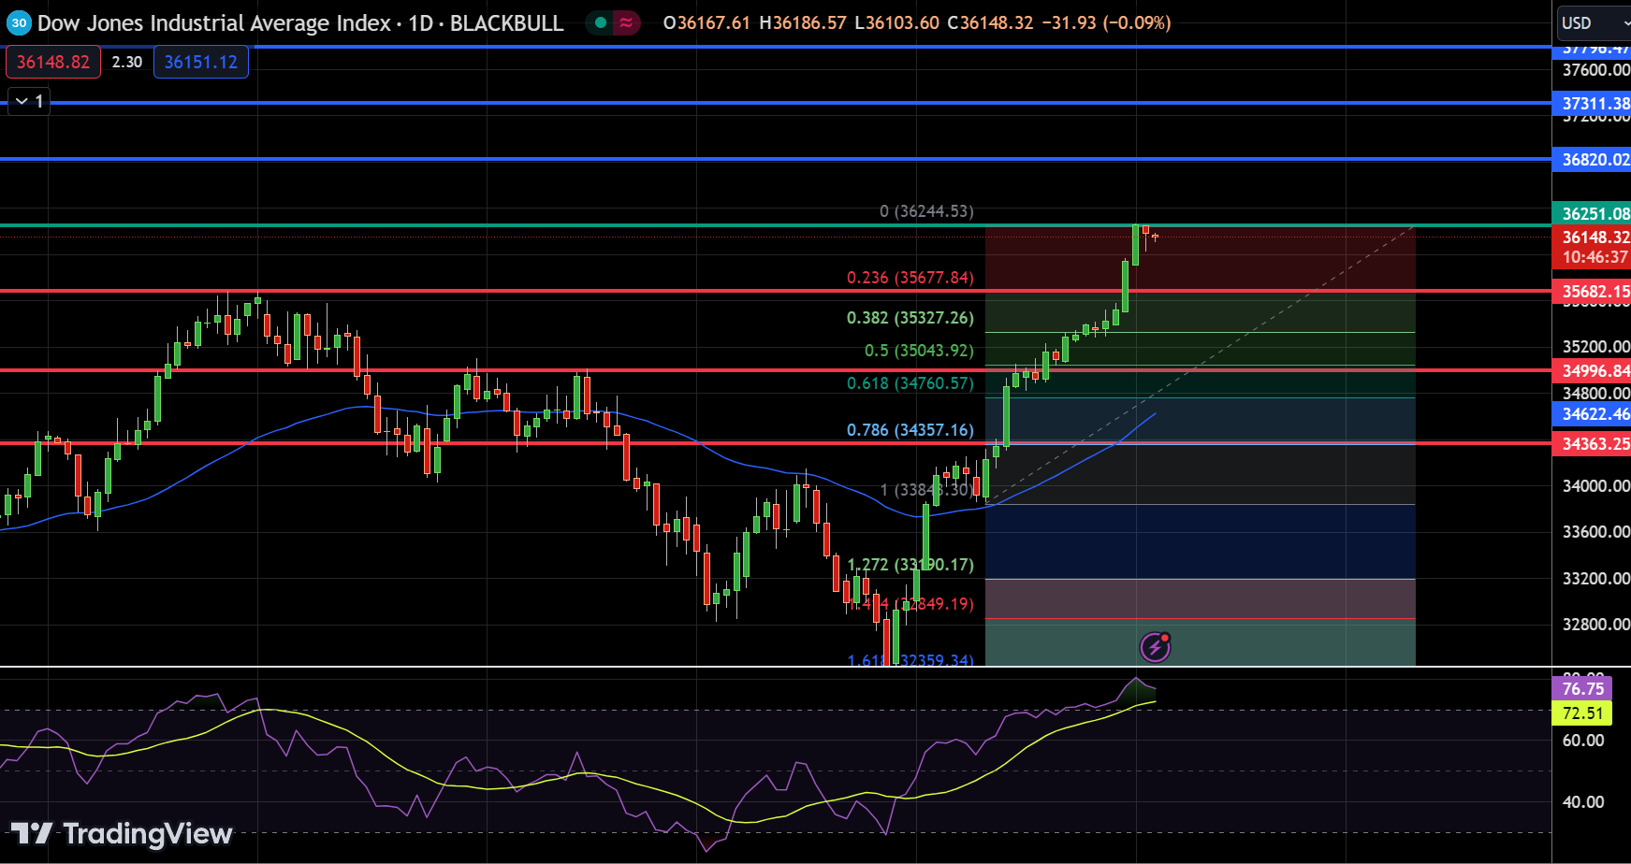The image size is (1631, 864).
Task: Click the blue buy price 36151.12 button
Action: [x=201, y=62]
